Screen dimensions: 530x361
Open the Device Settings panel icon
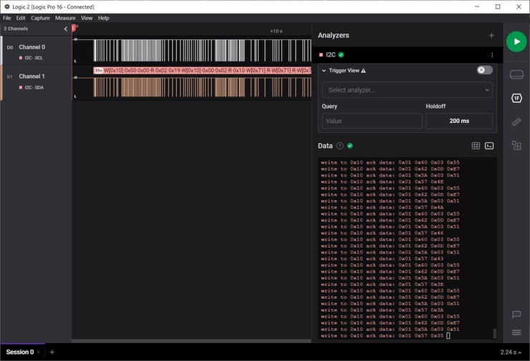(x=516, y=75)
